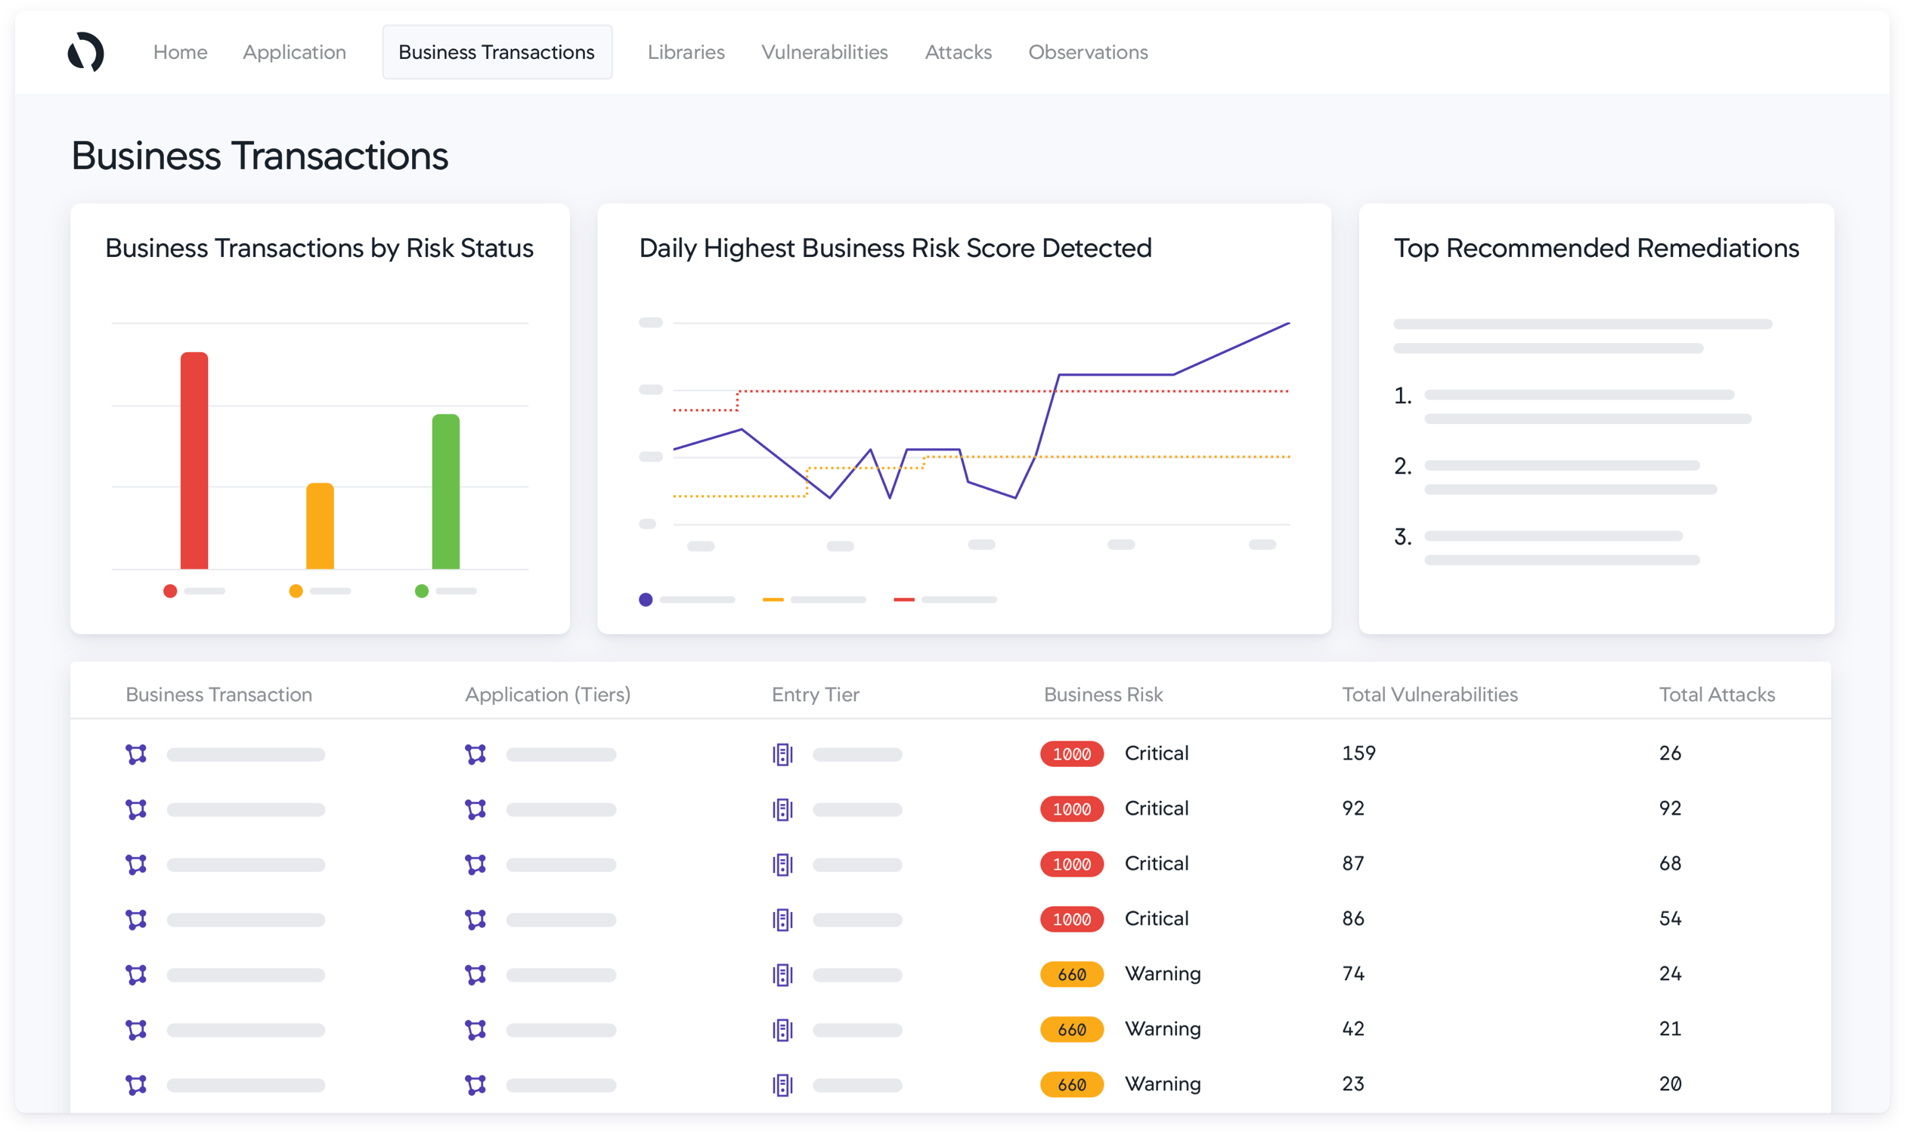This screenshot has width=1905, height=1132.
Task: Click the total vulnerabilities value 74
Action: pos(1353,974)
